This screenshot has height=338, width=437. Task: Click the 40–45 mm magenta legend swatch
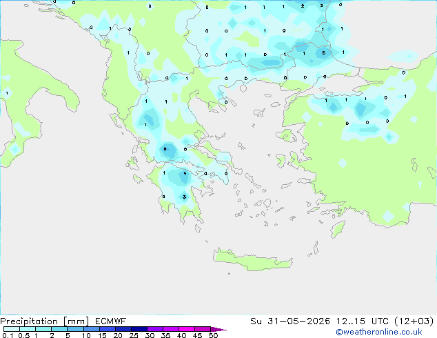coord(187,329)
